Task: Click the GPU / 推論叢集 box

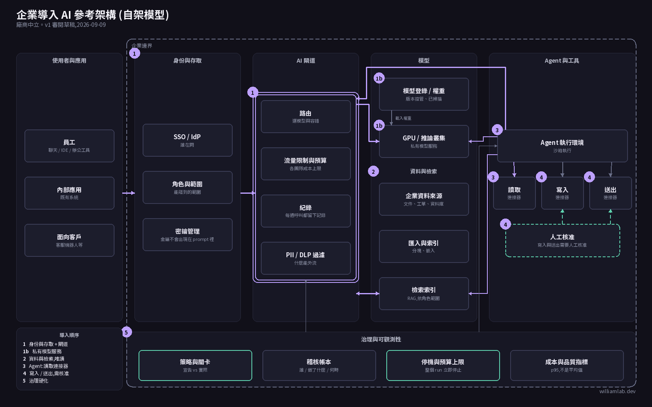Action: (x=424, y=141)
